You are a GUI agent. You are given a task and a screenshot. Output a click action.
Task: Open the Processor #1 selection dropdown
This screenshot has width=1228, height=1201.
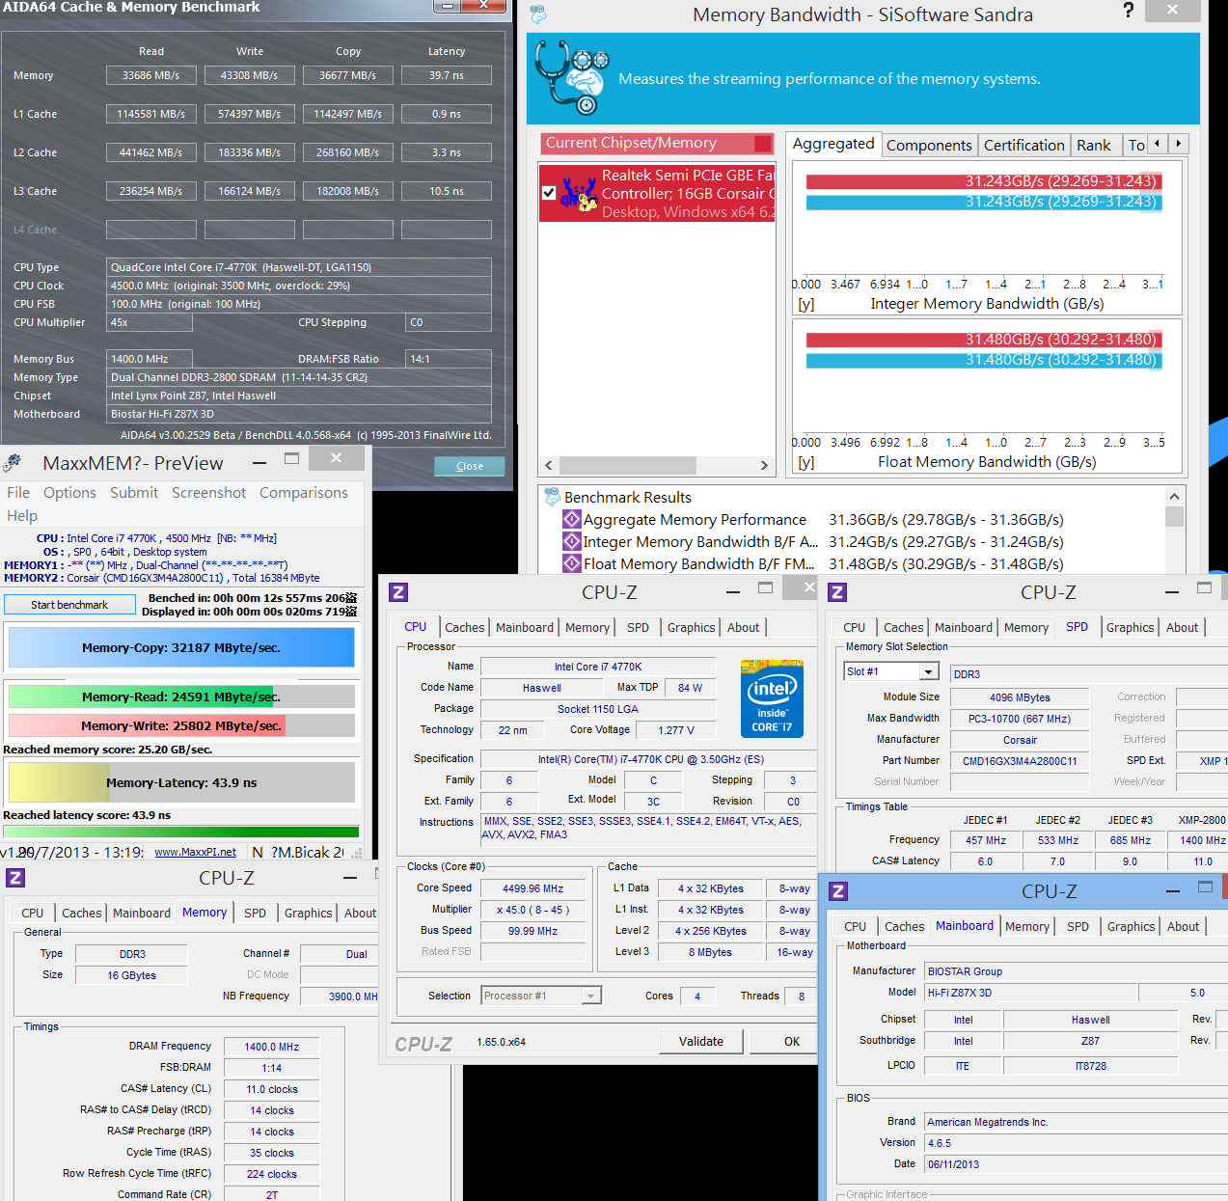[x=541, y=996]
